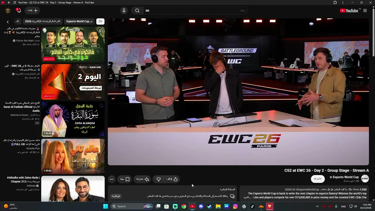Open the browser extensions puzzle icon

[335, 3]
